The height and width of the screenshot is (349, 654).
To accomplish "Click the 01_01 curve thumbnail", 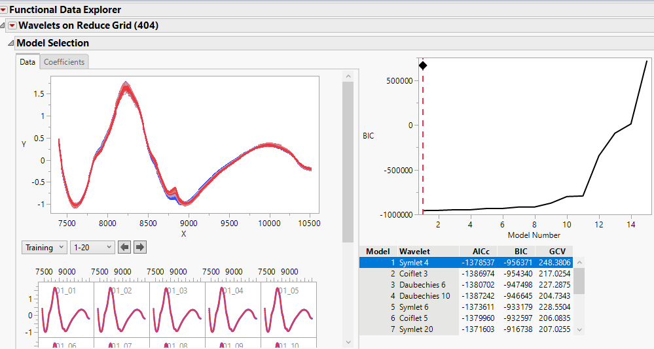I will coord(66,310).
